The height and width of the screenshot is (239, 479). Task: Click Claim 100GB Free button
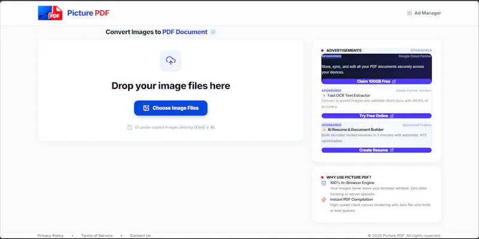pyautogui.click(x=377, y=81)
